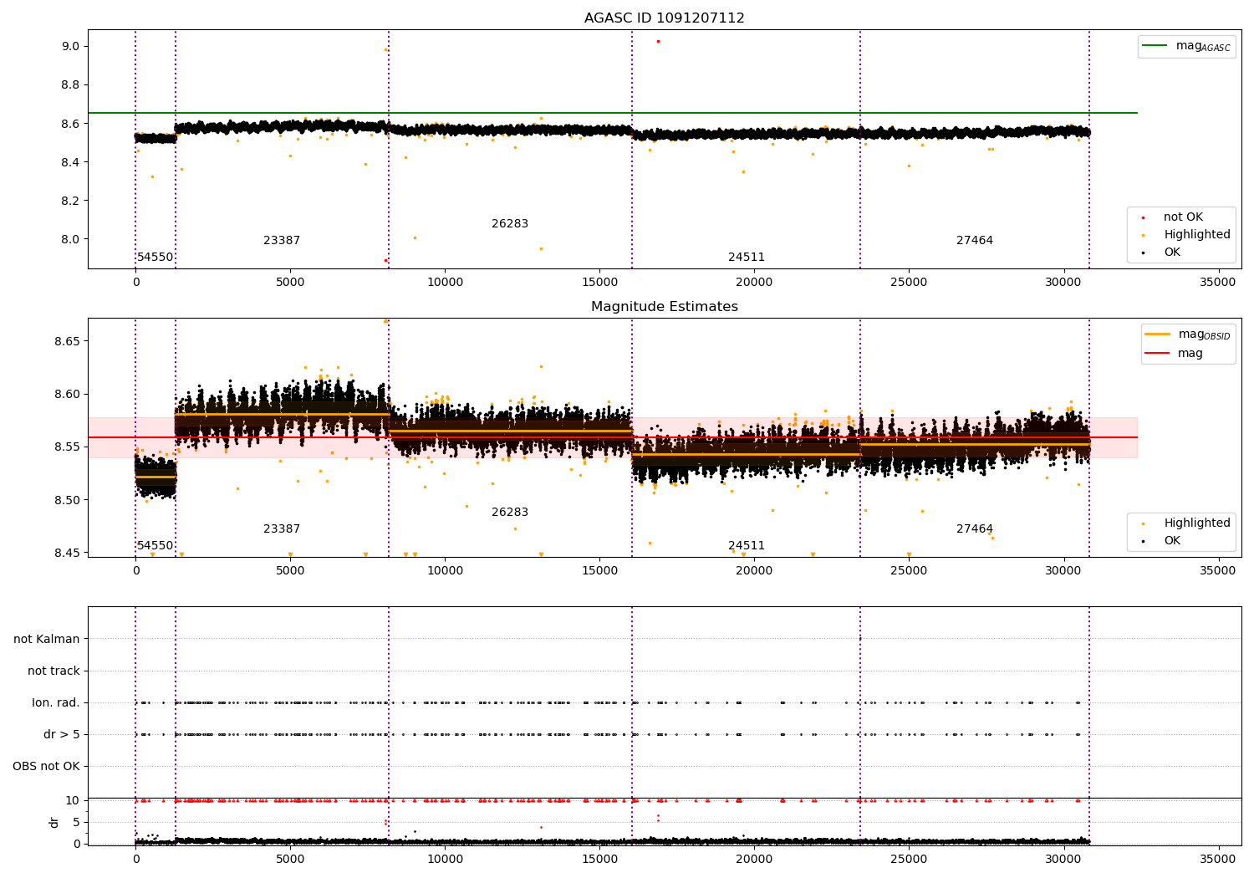
Task: Click y-axis tick 8.0 in top plot
Action: tap(70, 239)
